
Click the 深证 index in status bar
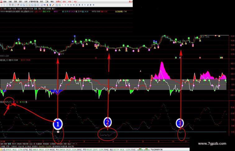42,149
